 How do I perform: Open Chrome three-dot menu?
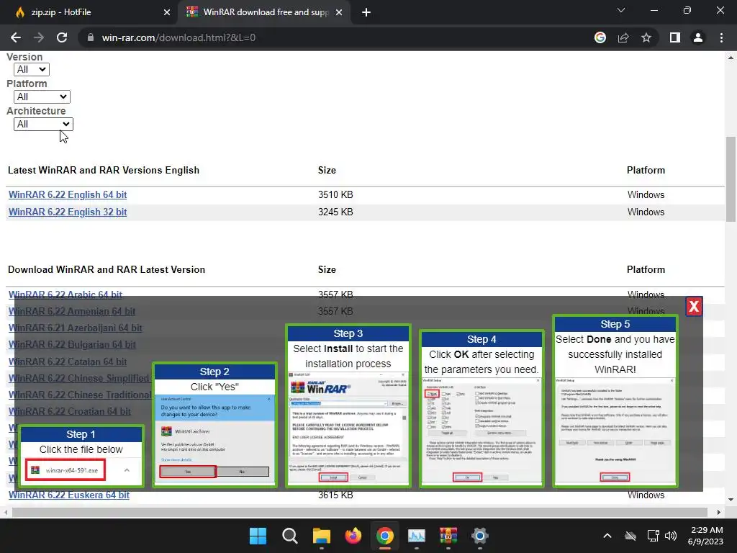[721, 37]
